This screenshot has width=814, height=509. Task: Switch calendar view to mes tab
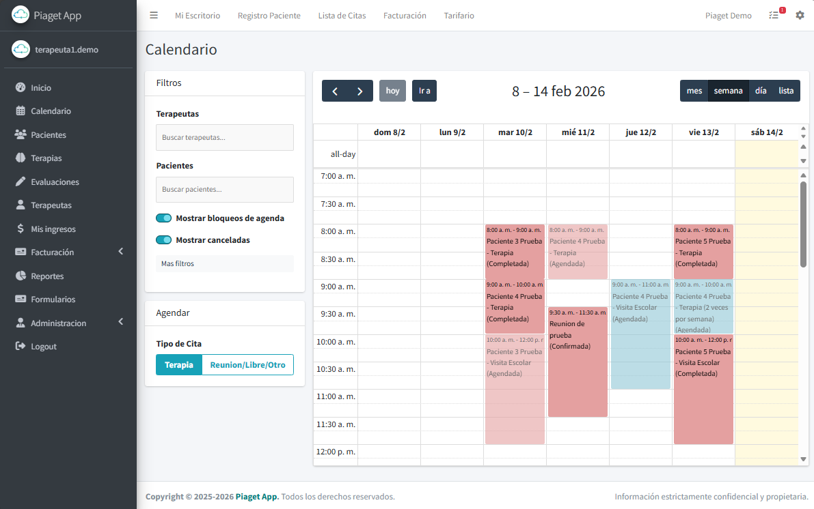694,90
